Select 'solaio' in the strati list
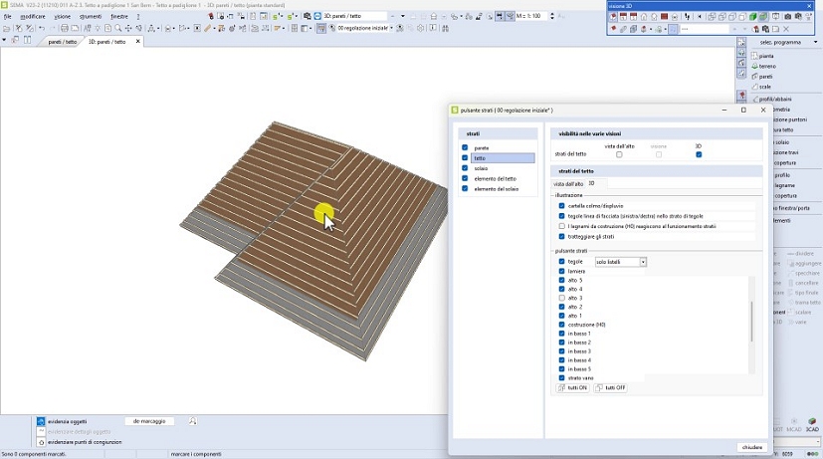The width and height of the screenshot is (823, 459). (481, 168)
